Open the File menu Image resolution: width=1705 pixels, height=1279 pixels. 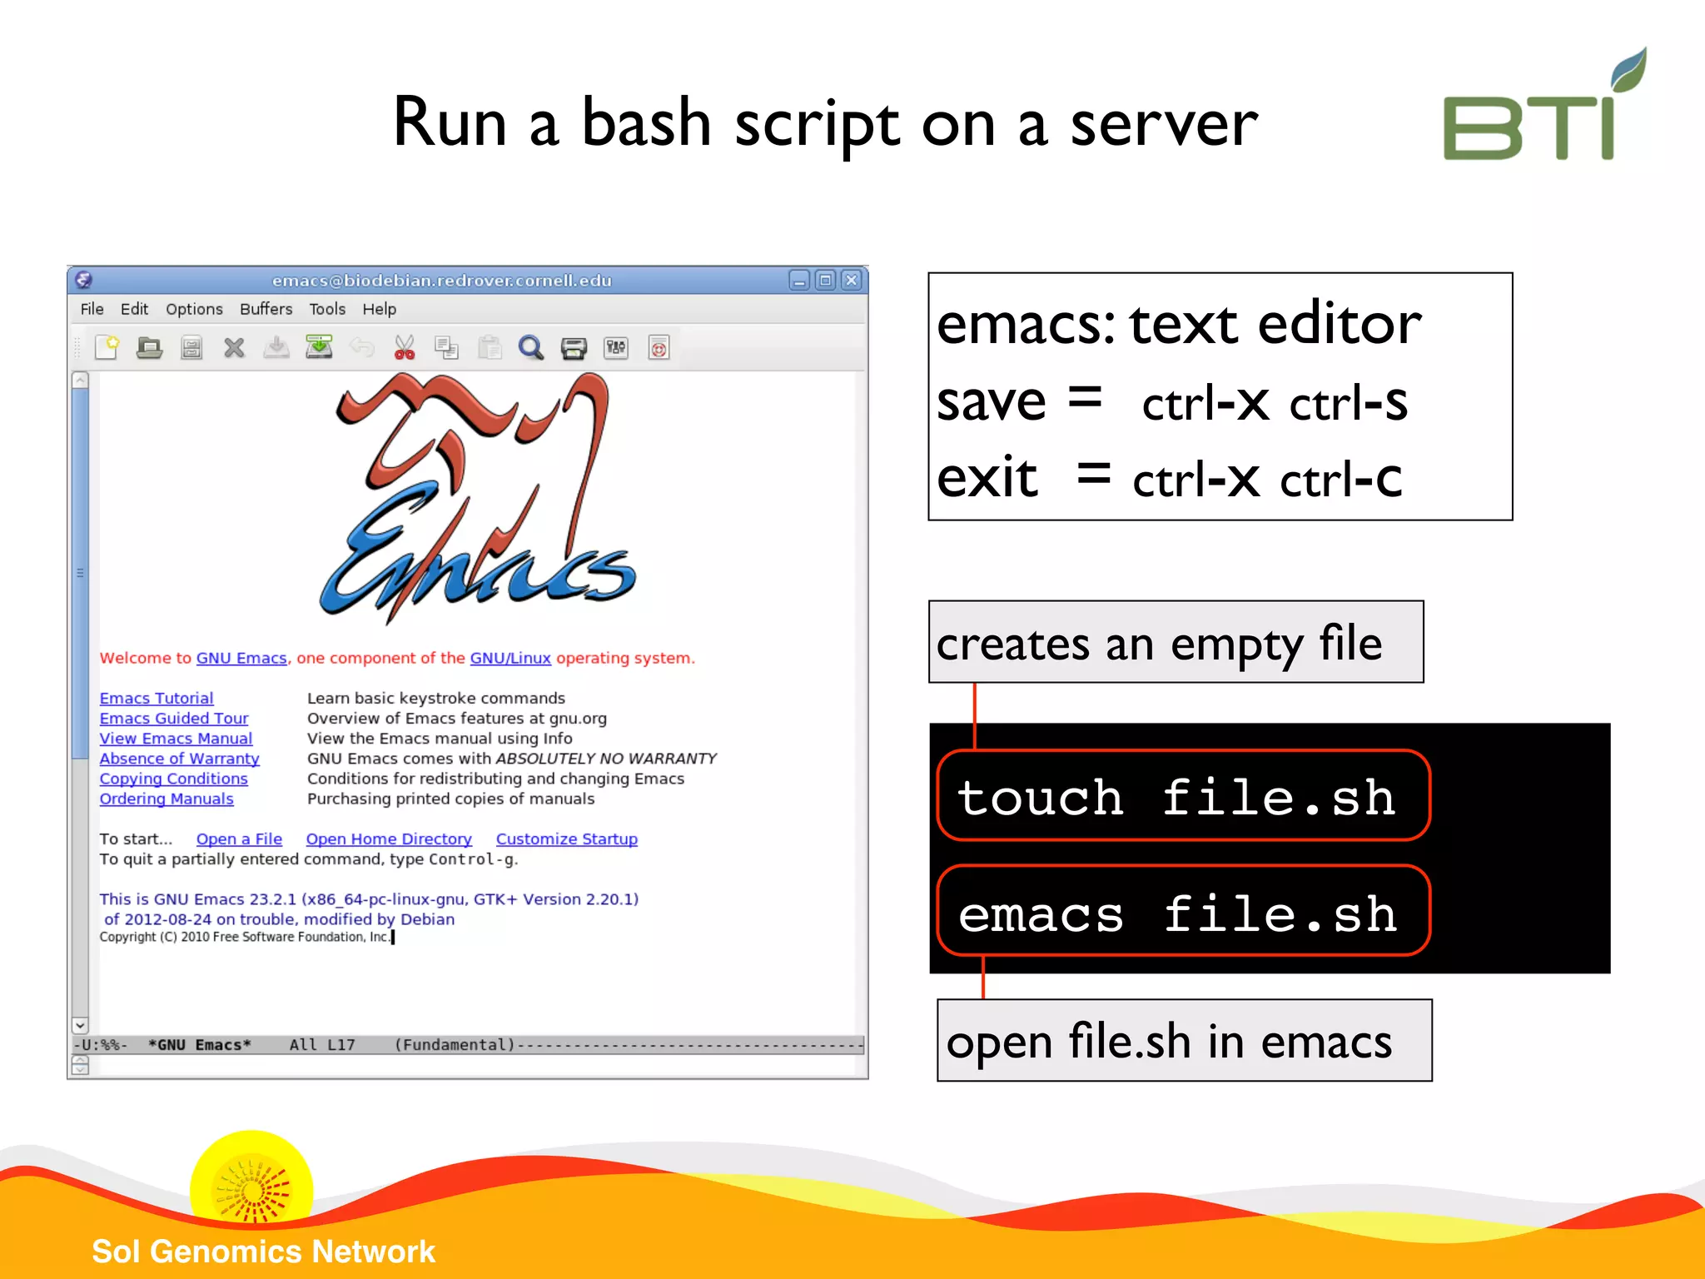92,309
